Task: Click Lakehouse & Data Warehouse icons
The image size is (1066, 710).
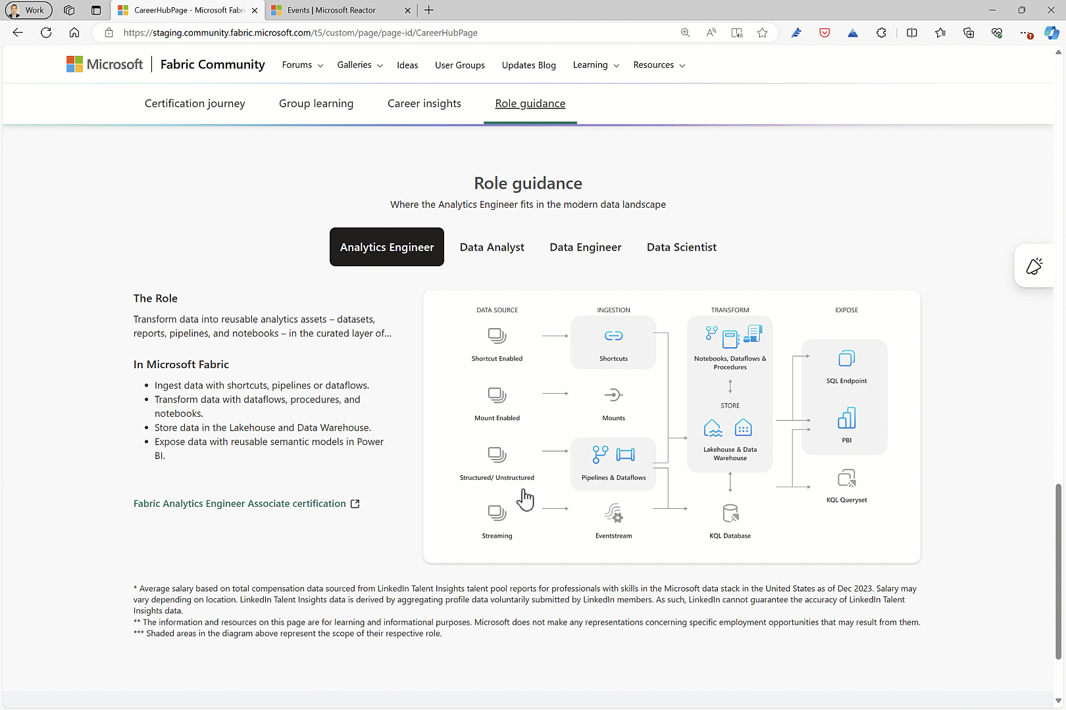Action: 728,428
